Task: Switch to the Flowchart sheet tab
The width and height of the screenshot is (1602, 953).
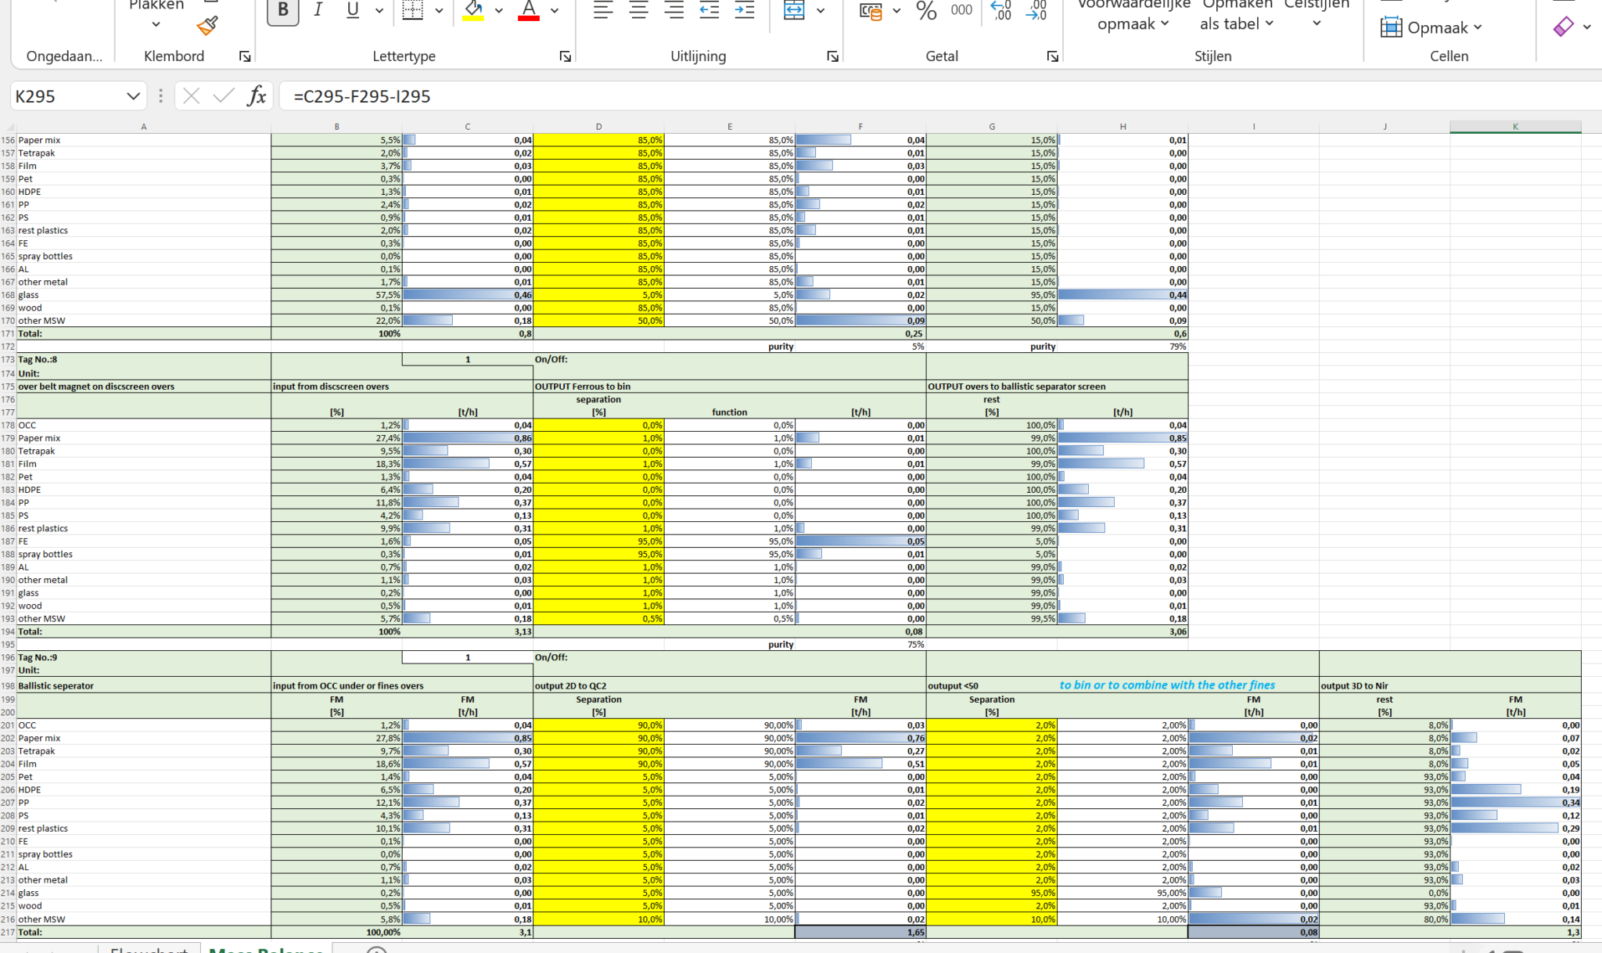Action: pyautogui.click(x=149, y=950)
